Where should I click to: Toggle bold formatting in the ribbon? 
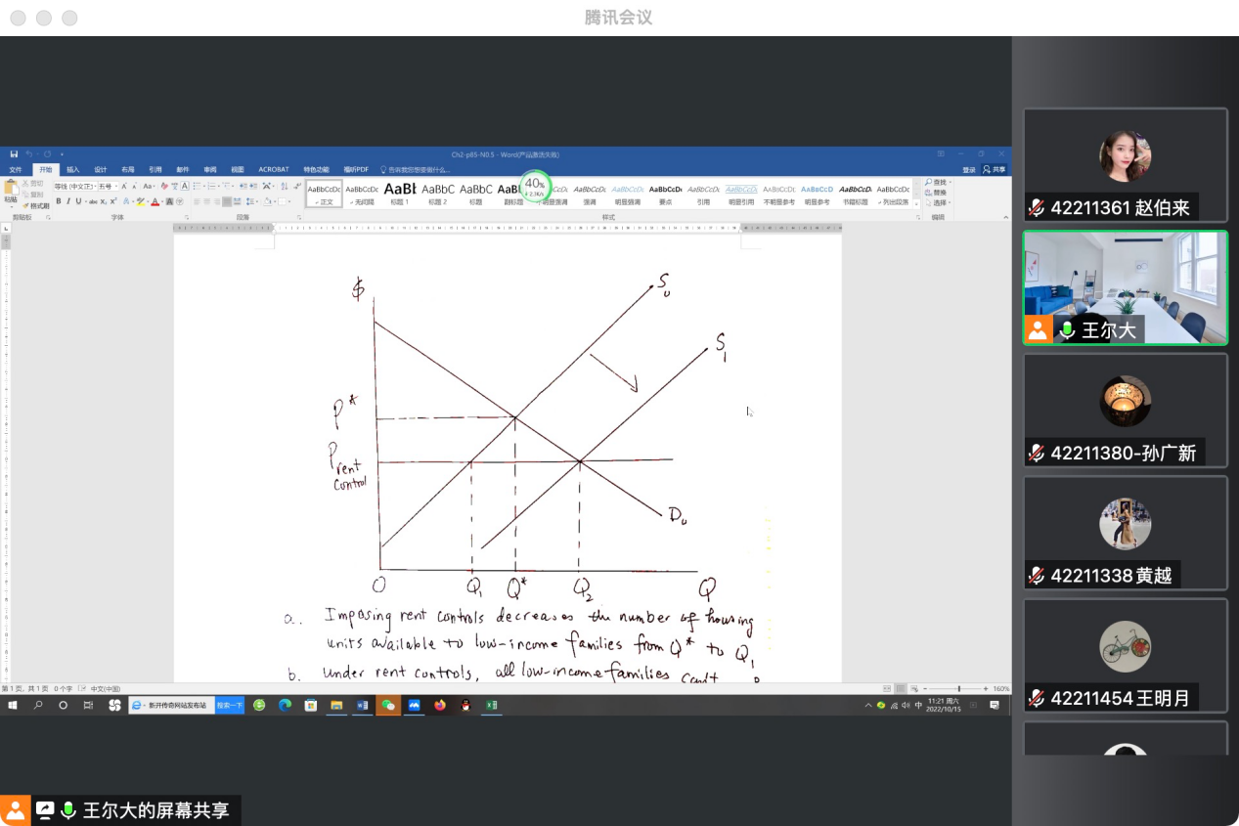click(x=58, y=201)
